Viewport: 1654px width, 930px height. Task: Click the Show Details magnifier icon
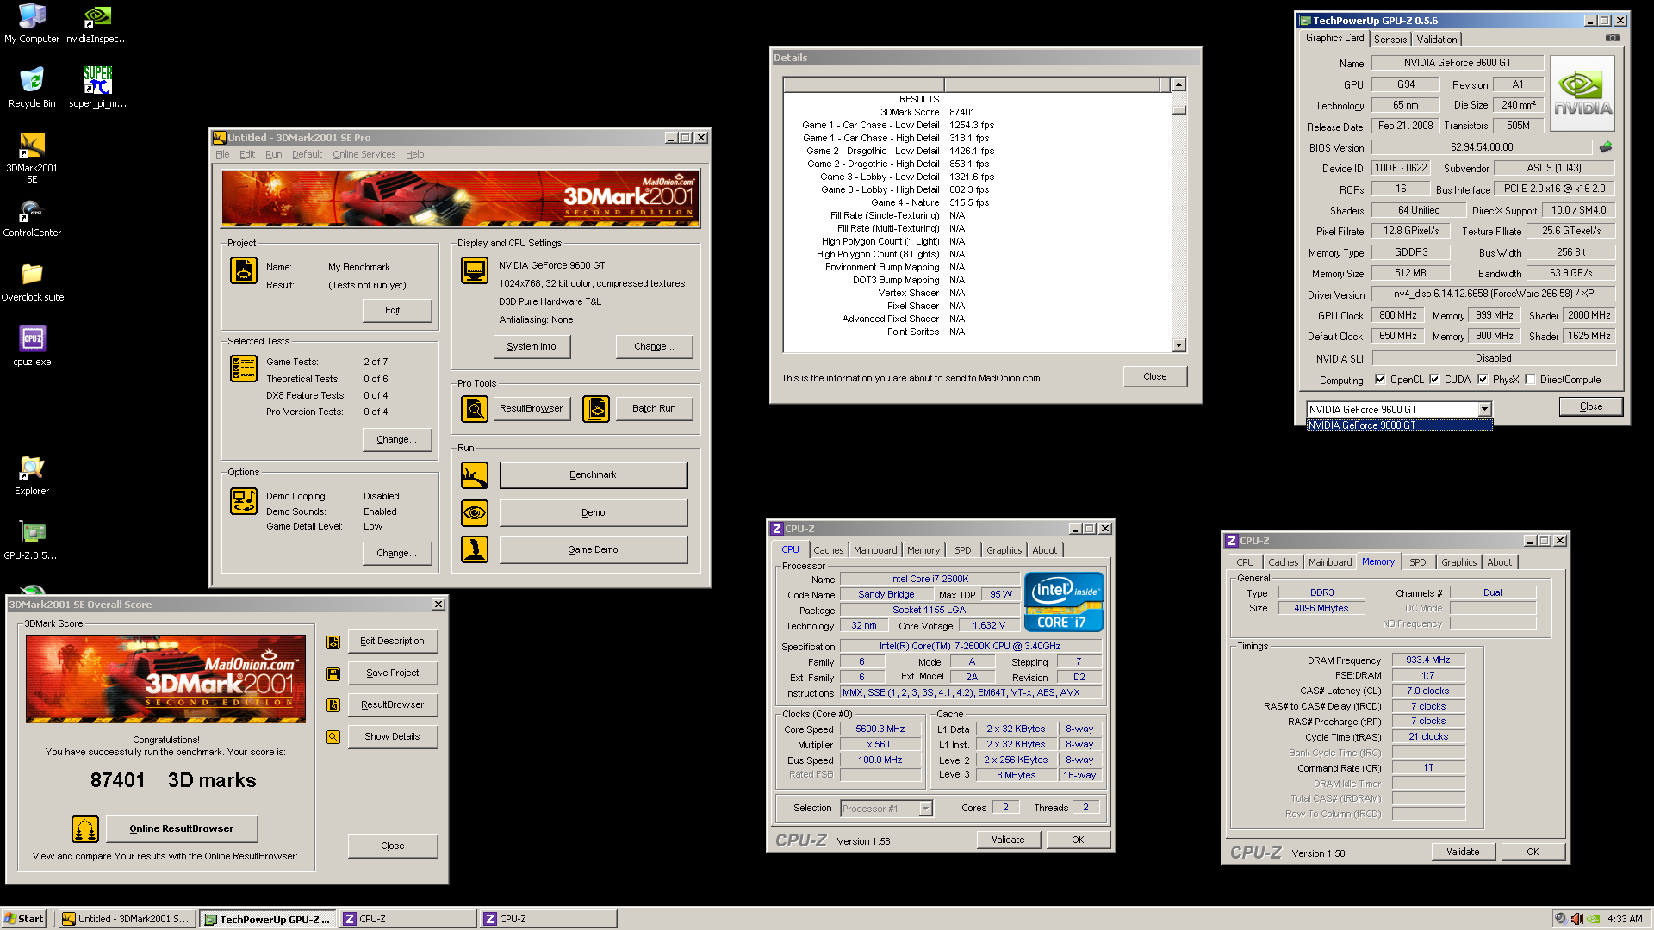coord(333,737)
